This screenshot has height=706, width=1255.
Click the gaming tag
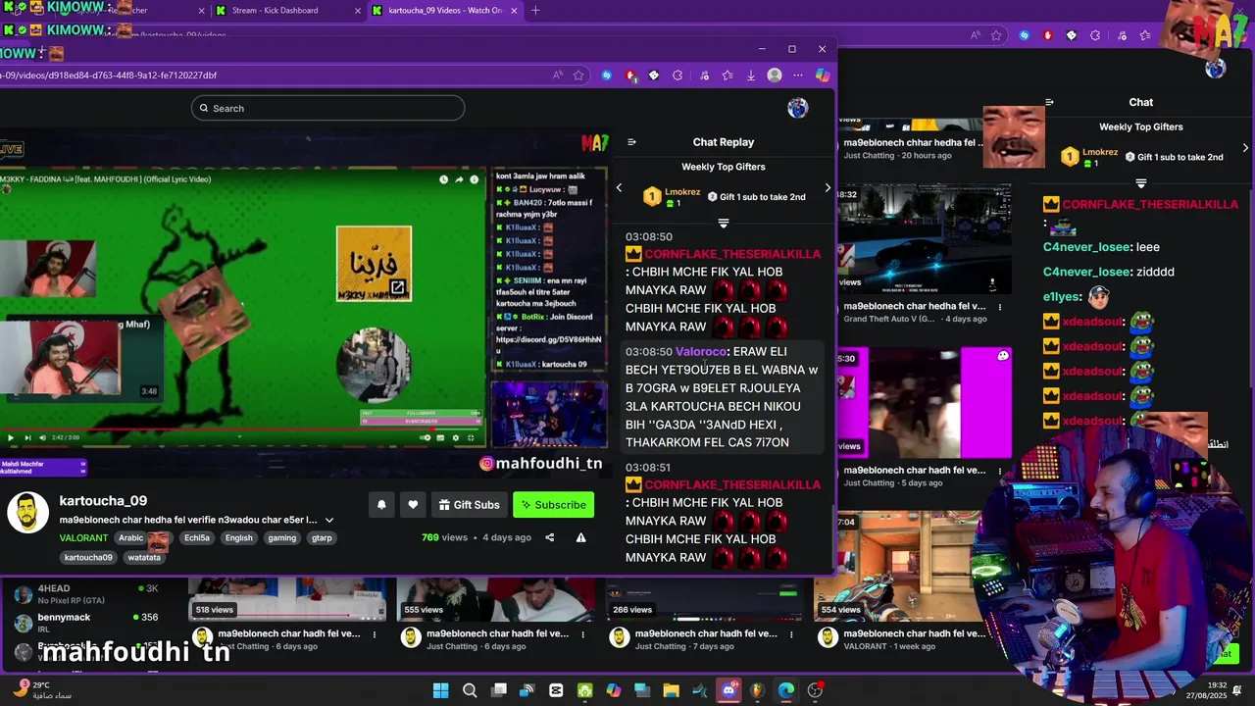click(282, 537)
